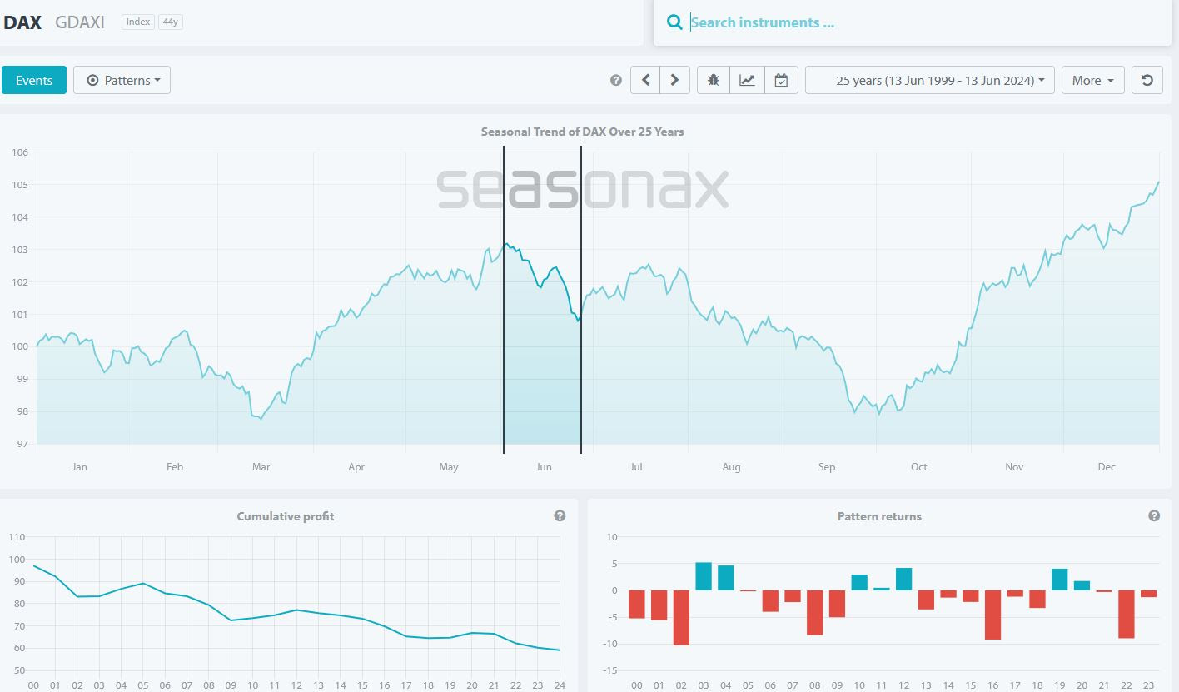Click the 2016 red bar in Pattern returns
1179x692 pixels.
pos(992,615)
